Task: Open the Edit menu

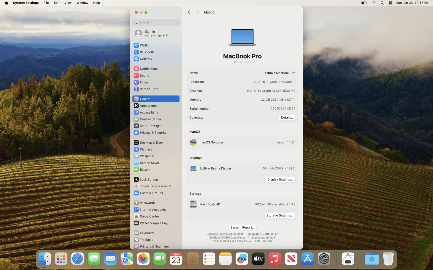Action: click(x=57, y=3)
